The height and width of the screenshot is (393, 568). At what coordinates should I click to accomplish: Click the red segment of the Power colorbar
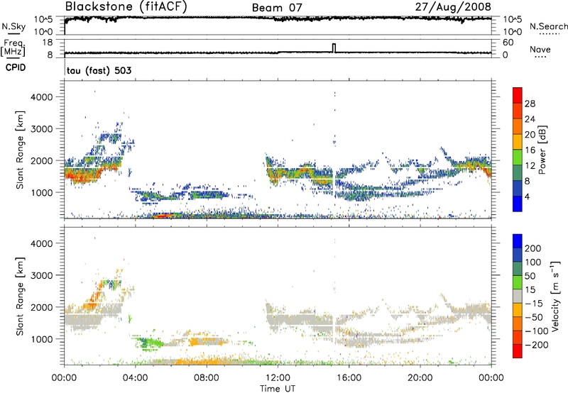click(518, 95)
